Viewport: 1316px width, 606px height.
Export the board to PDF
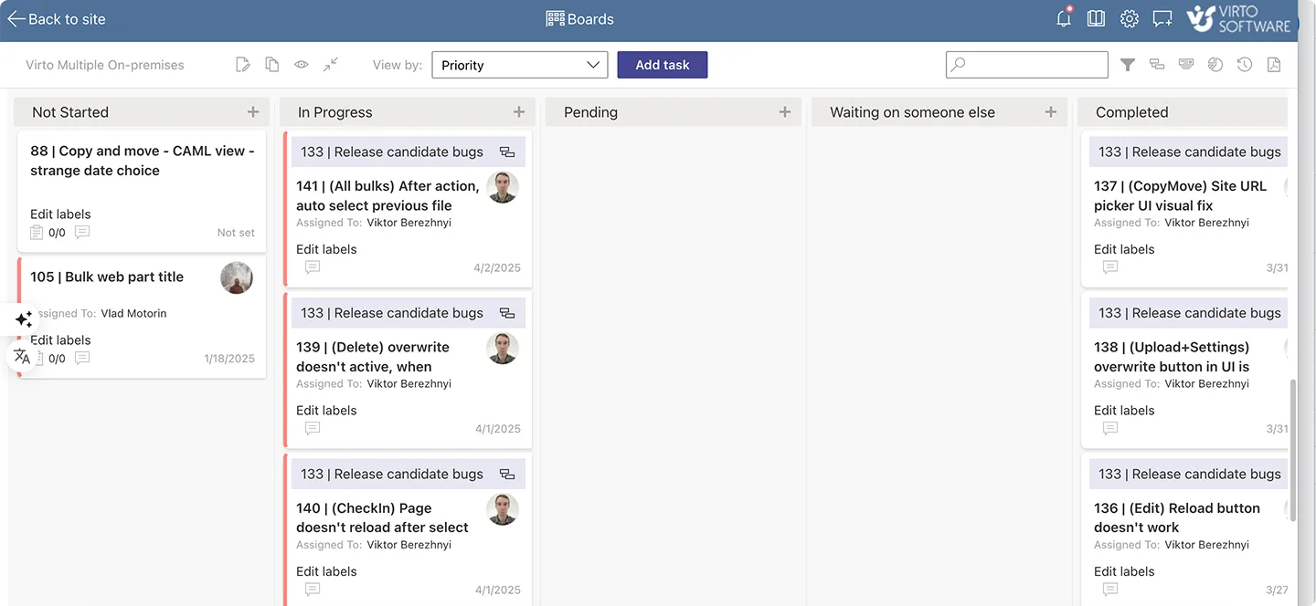(1274, 64)
